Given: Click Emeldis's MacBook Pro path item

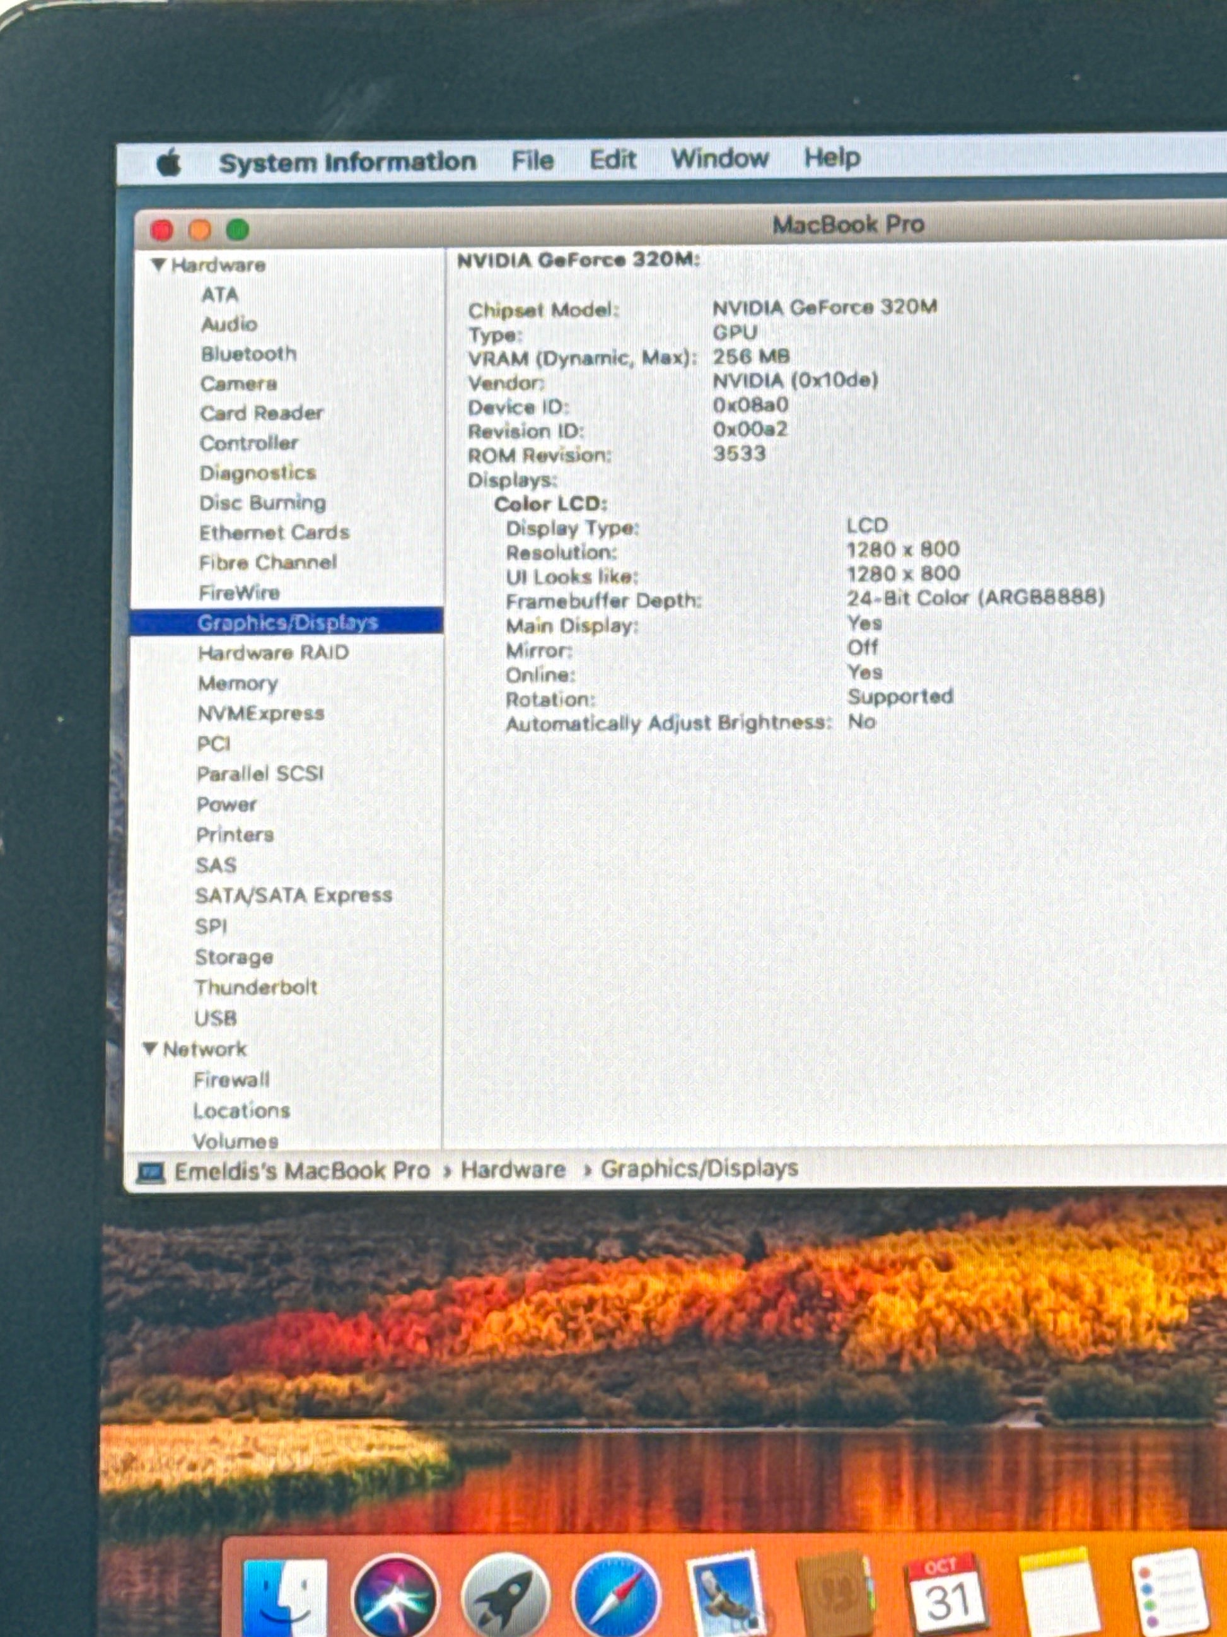Looking at the screenshot, I should (x=301, y=1171).
